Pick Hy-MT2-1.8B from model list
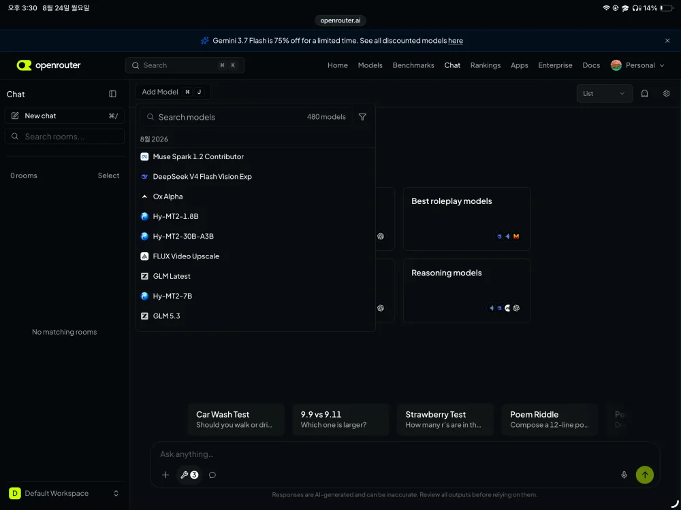This screenshot has width=681, height=510. [x=255, y=216]
